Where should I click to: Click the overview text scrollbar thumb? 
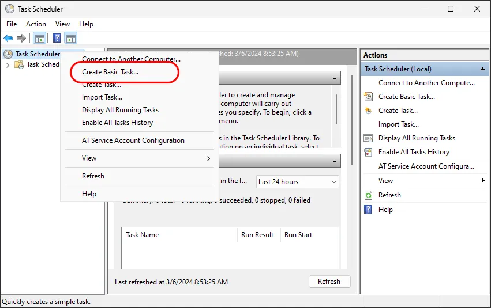click(336, 109)
